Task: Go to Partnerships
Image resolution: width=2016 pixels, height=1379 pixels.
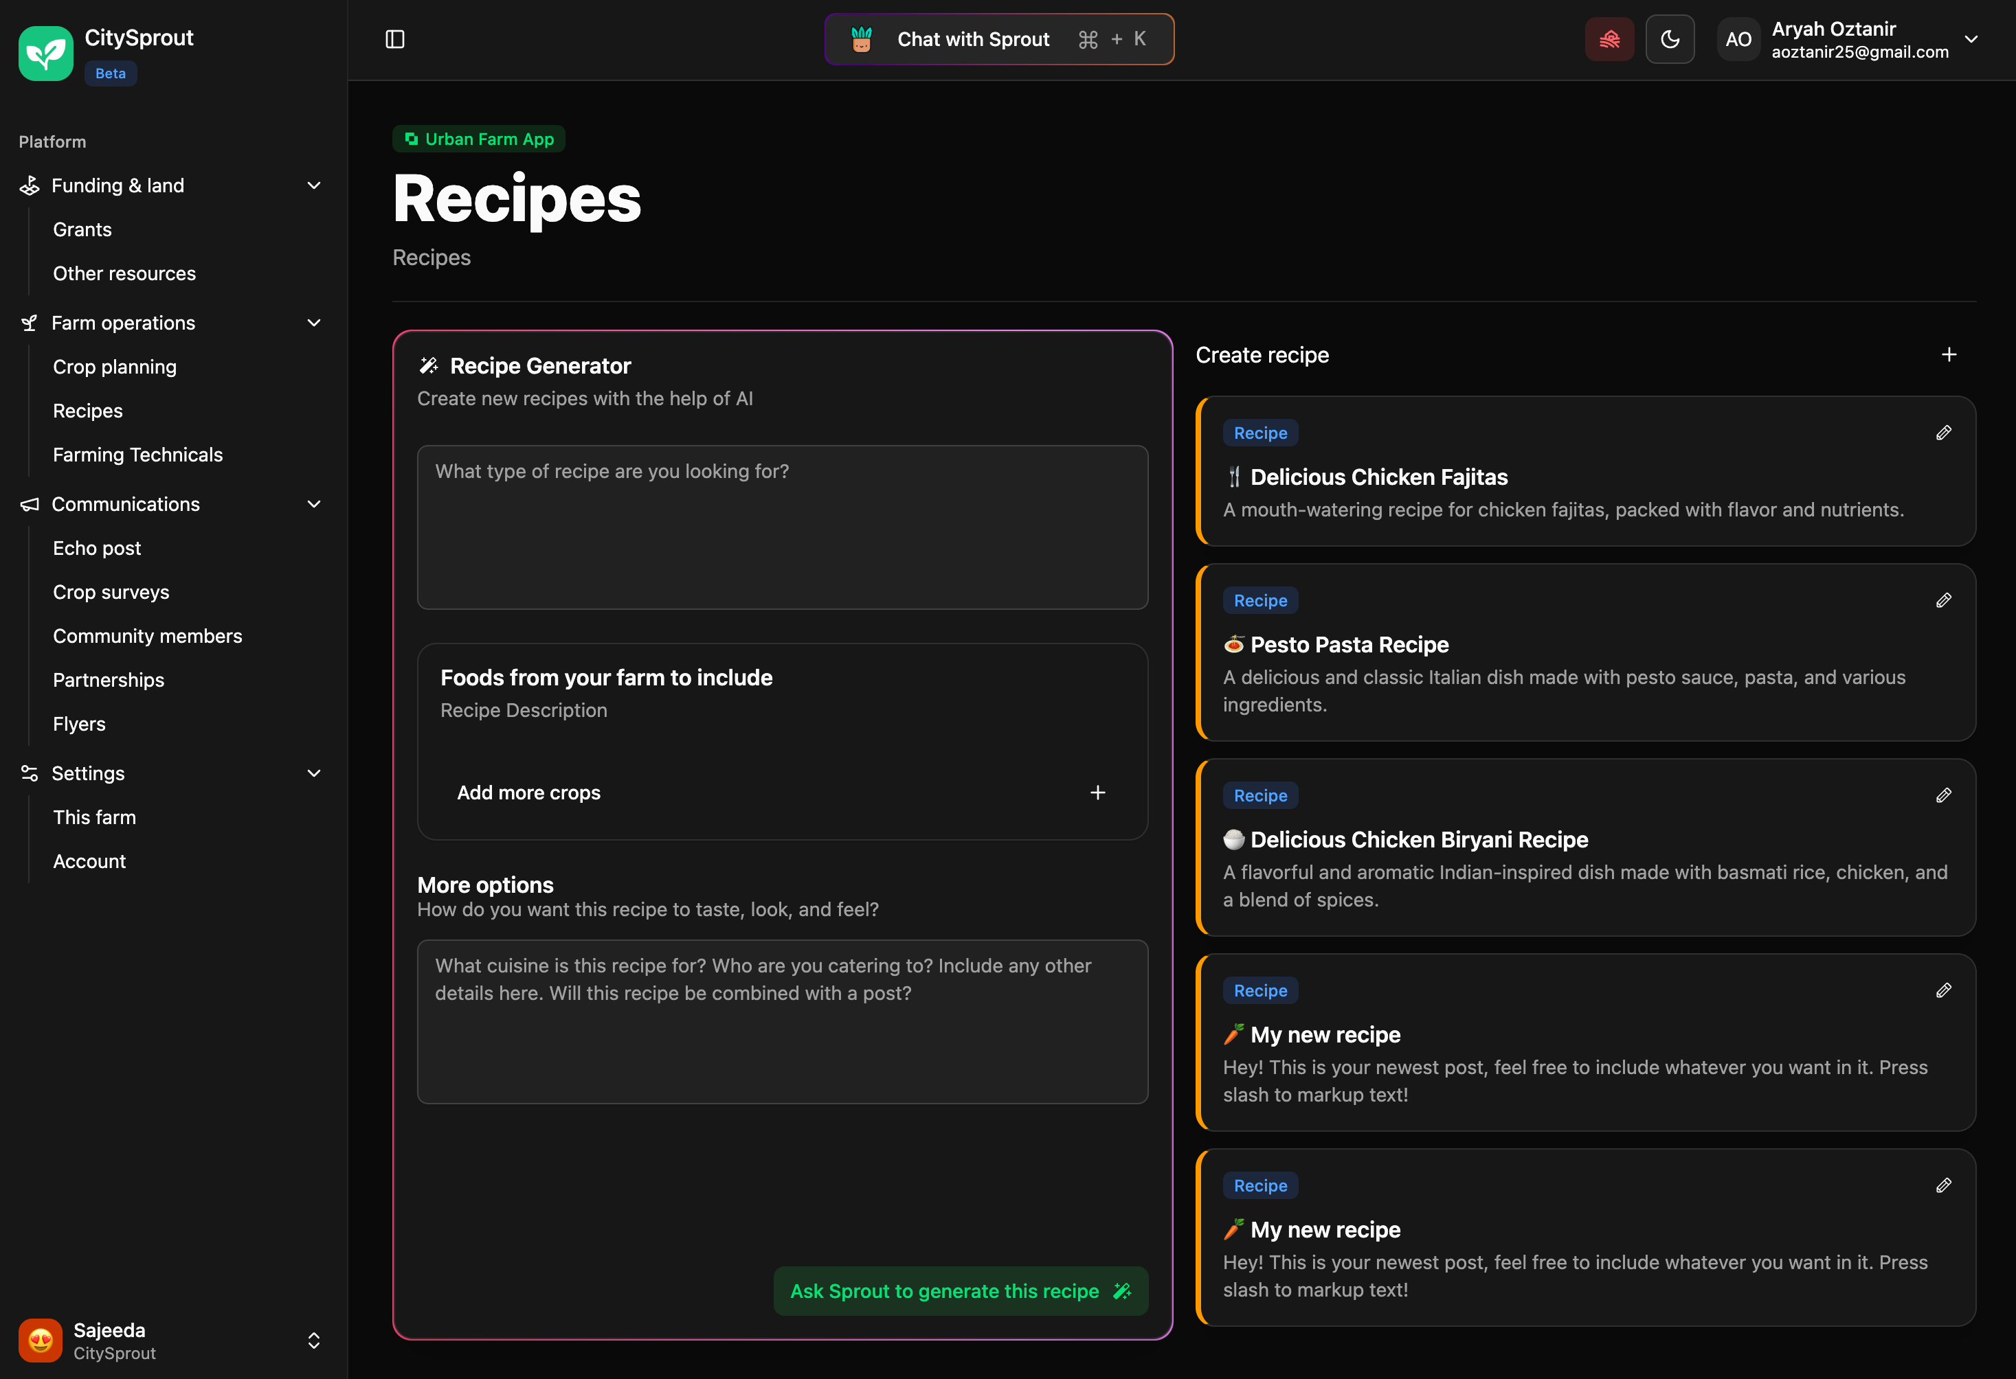Action: (109, 681)
